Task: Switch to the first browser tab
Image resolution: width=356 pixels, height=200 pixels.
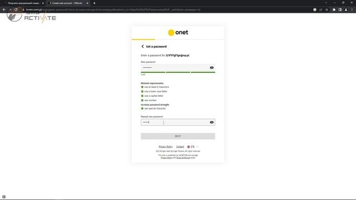Action: pyautogui.click(x=23, y=3)
